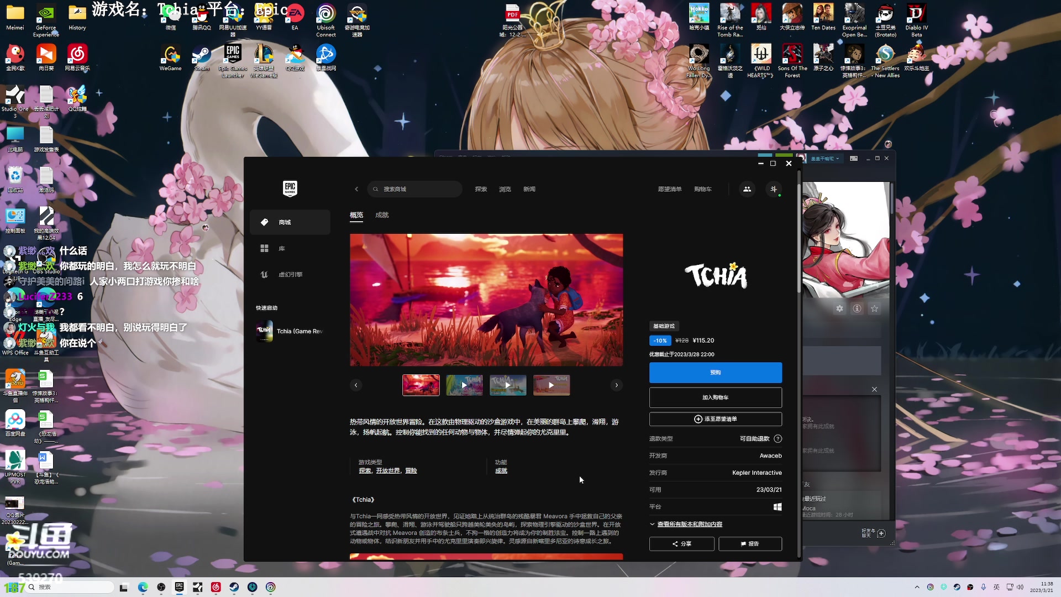Open Microsoft Edge from the taskbar
Viewport: 1061px width, 597px height.
pos(143,587)
